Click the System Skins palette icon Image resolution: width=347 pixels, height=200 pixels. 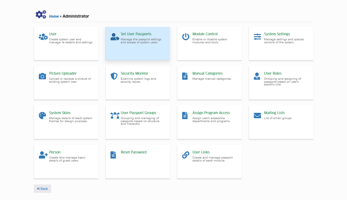[42, 116]
